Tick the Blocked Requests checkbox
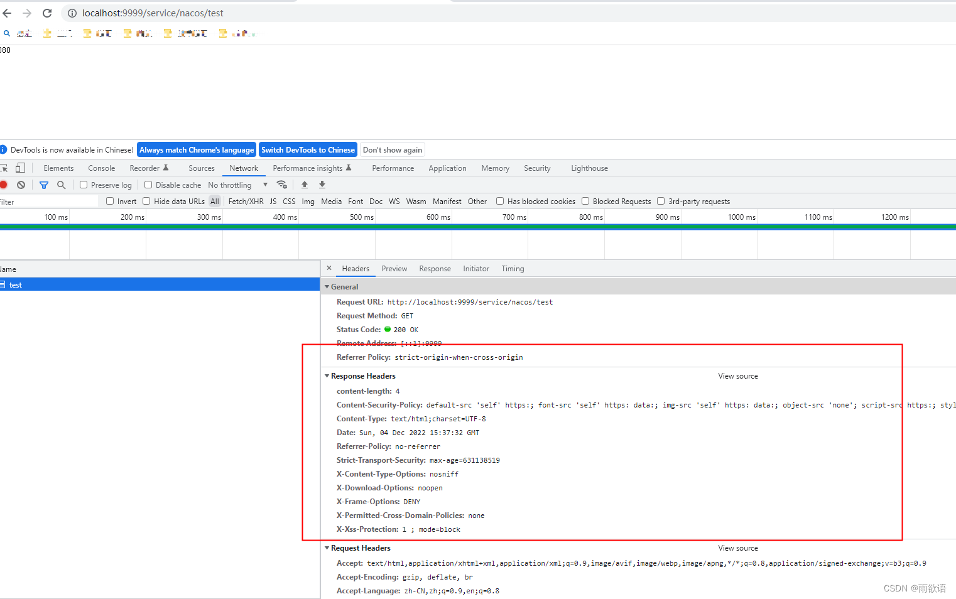 (585, 201)
